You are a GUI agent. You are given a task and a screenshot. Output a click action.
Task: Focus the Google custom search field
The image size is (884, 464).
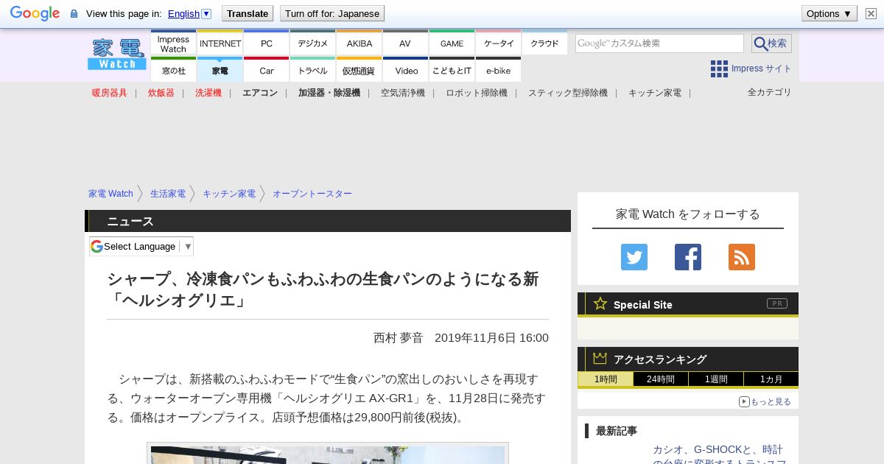(659, 43)
